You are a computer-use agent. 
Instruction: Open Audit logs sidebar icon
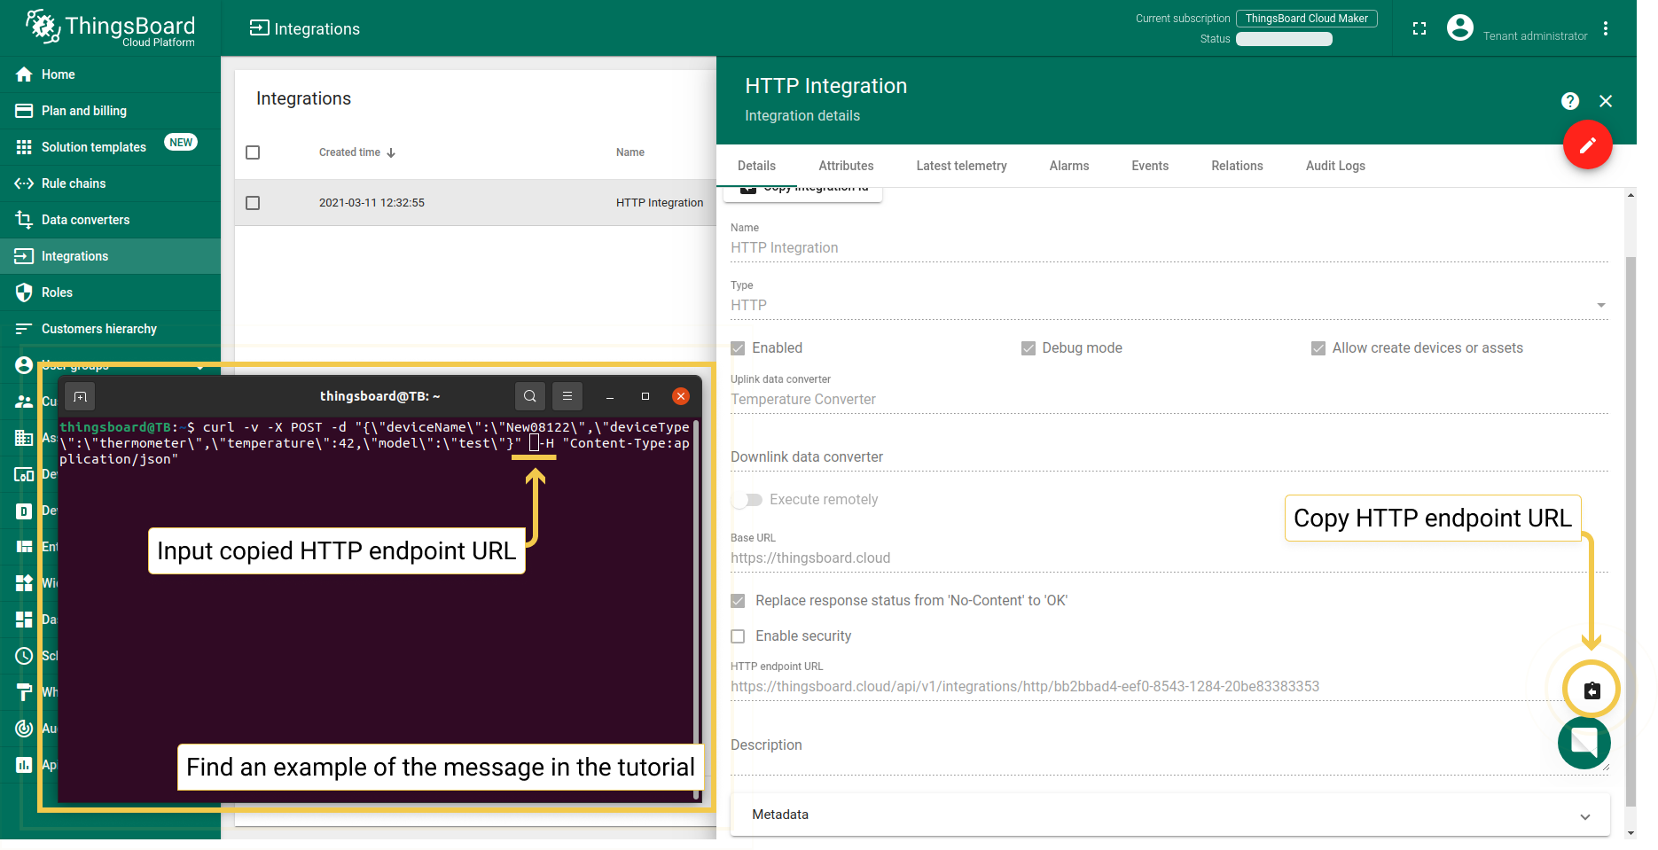point(24,729)
